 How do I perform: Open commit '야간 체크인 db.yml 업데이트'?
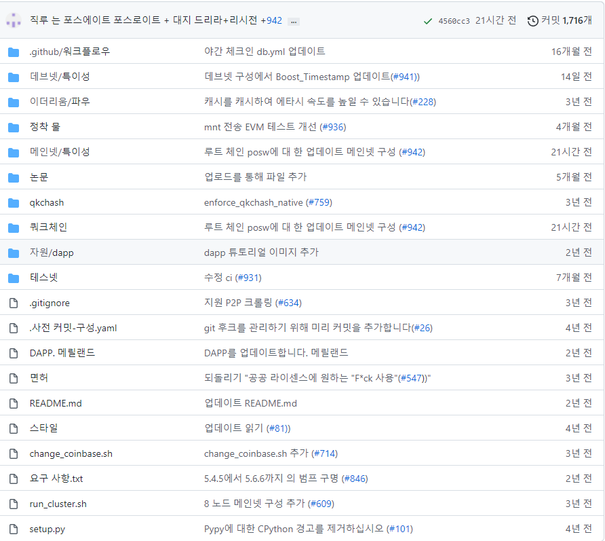tap(265, 52)
